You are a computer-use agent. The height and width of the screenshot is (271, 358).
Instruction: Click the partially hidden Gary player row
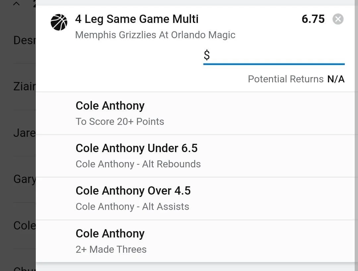(24, 179)
